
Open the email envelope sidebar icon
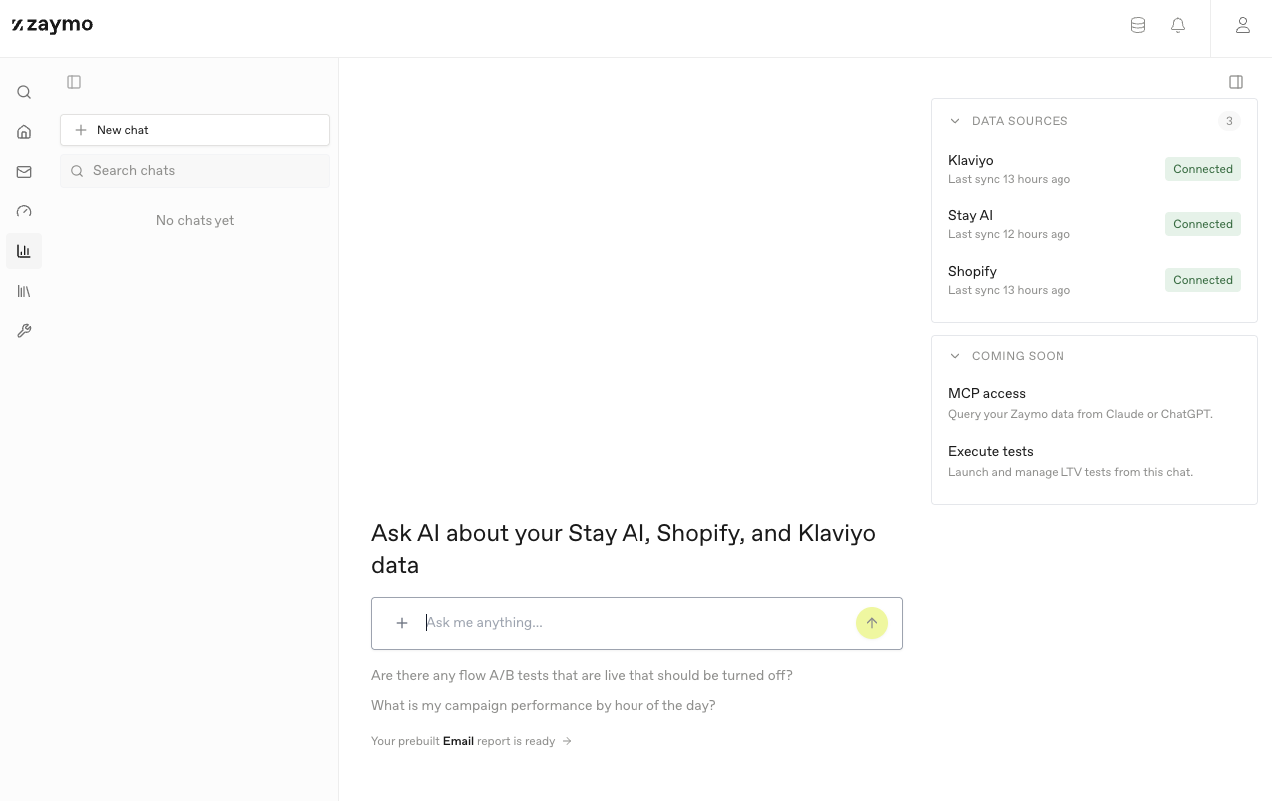coord(24,172)
